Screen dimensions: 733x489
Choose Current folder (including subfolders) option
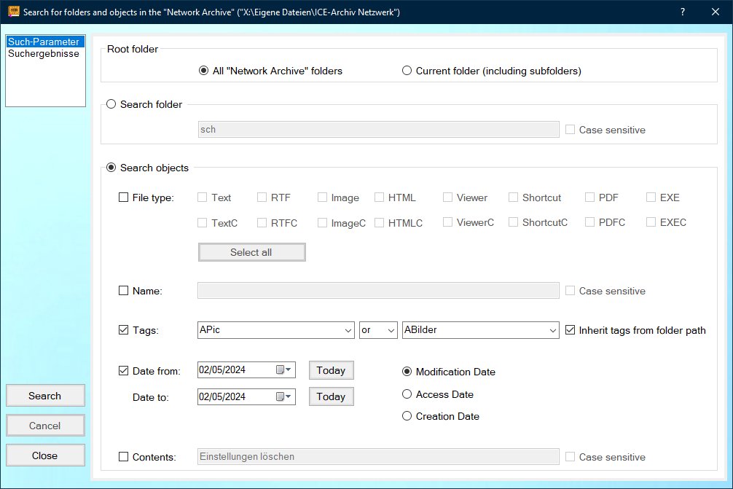click(407, 71)
